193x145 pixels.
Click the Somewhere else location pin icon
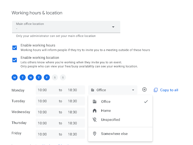pyautogui.click(x=95, y=134)
